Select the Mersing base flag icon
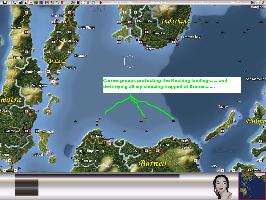266x200 pixels. pos(59,72)
